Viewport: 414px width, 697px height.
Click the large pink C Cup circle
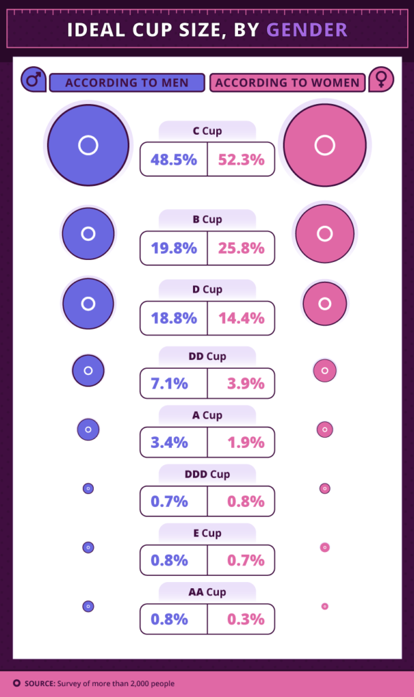[x=325, y=145]
